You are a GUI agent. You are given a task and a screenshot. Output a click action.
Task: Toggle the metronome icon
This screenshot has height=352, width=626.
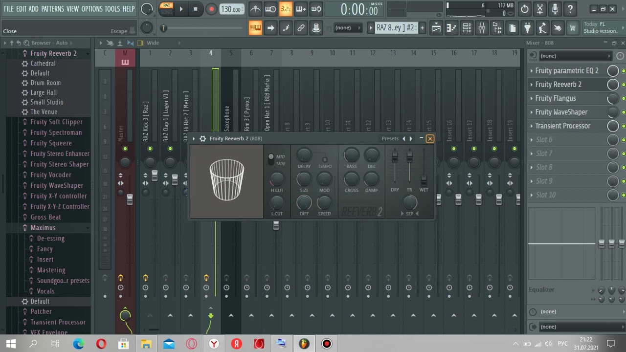tap(255, 9)
